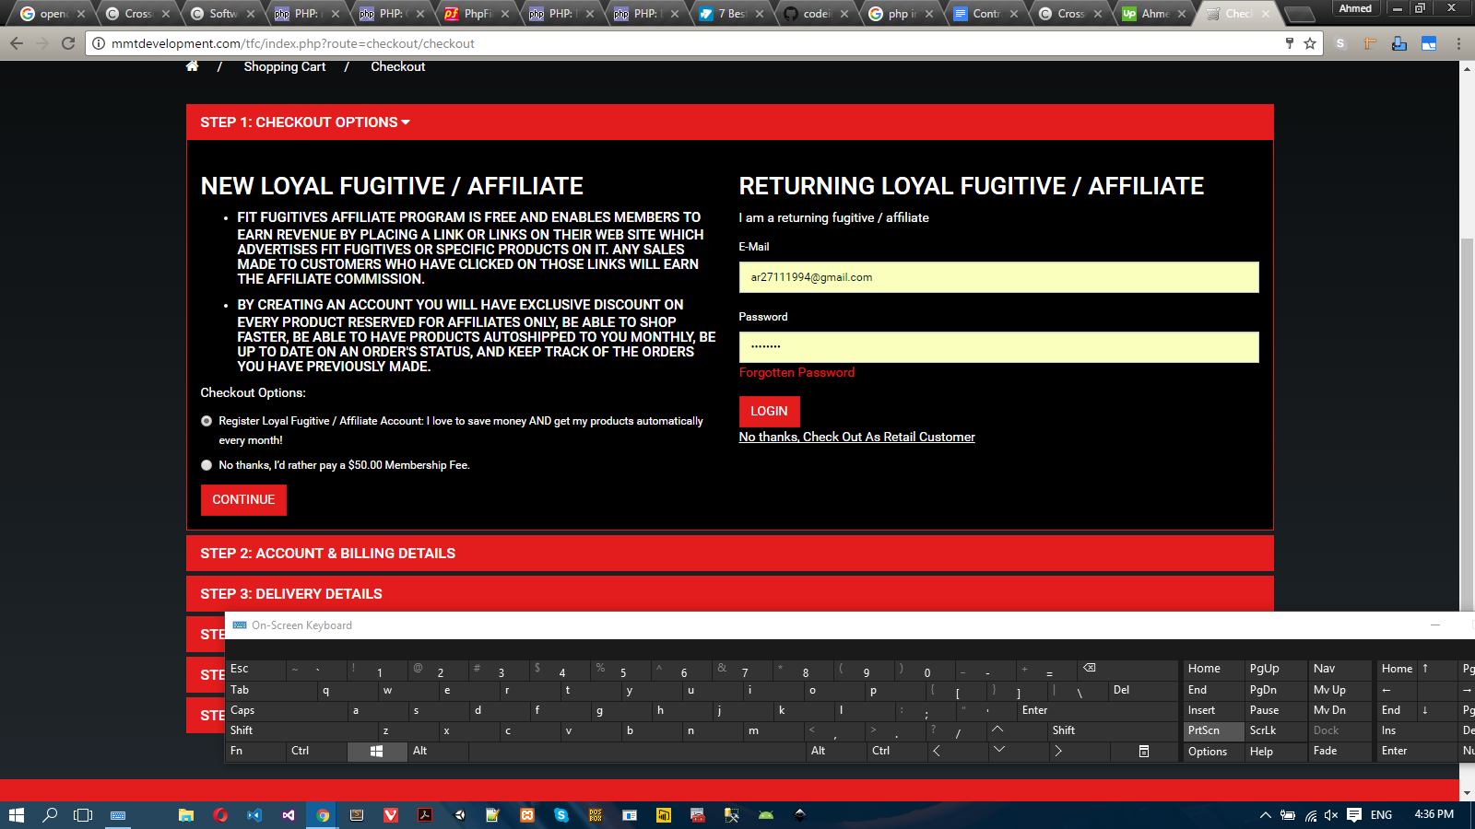1475x829 pixels.
Task: Select the $50.00 Membership Fee option
Action: (206, 465)
